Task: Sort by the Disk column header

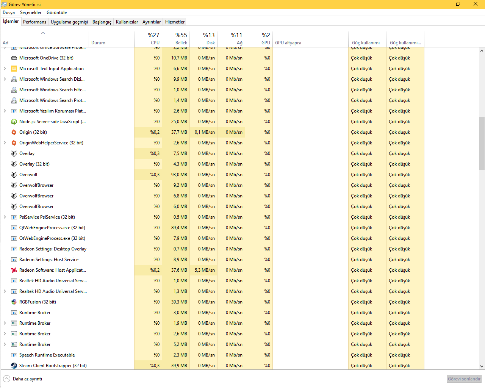Action: point(203,38)
